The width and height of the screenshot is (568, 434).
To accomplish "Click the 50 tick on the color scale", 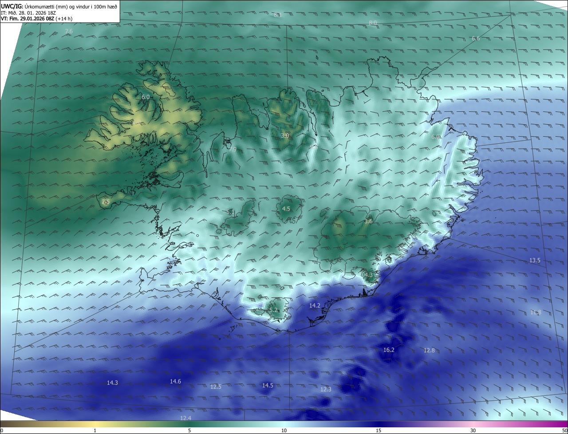I will 564,430.
